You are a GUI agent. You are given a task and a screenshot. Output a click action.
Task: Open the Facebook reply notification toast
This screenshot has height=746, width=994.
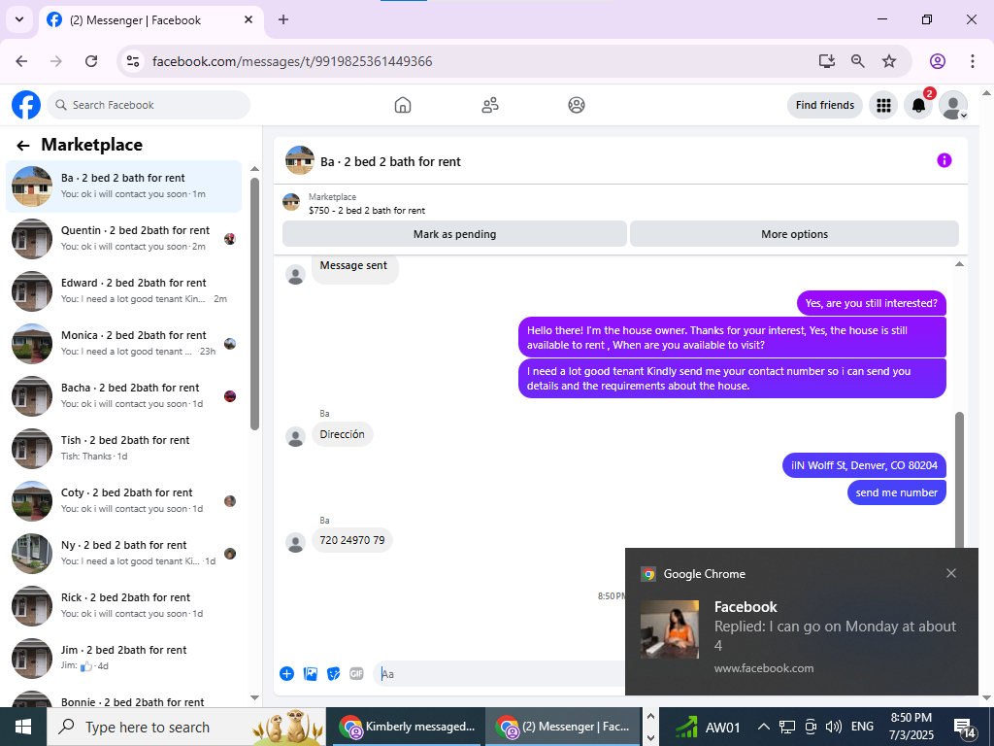[x=801, y=622]
